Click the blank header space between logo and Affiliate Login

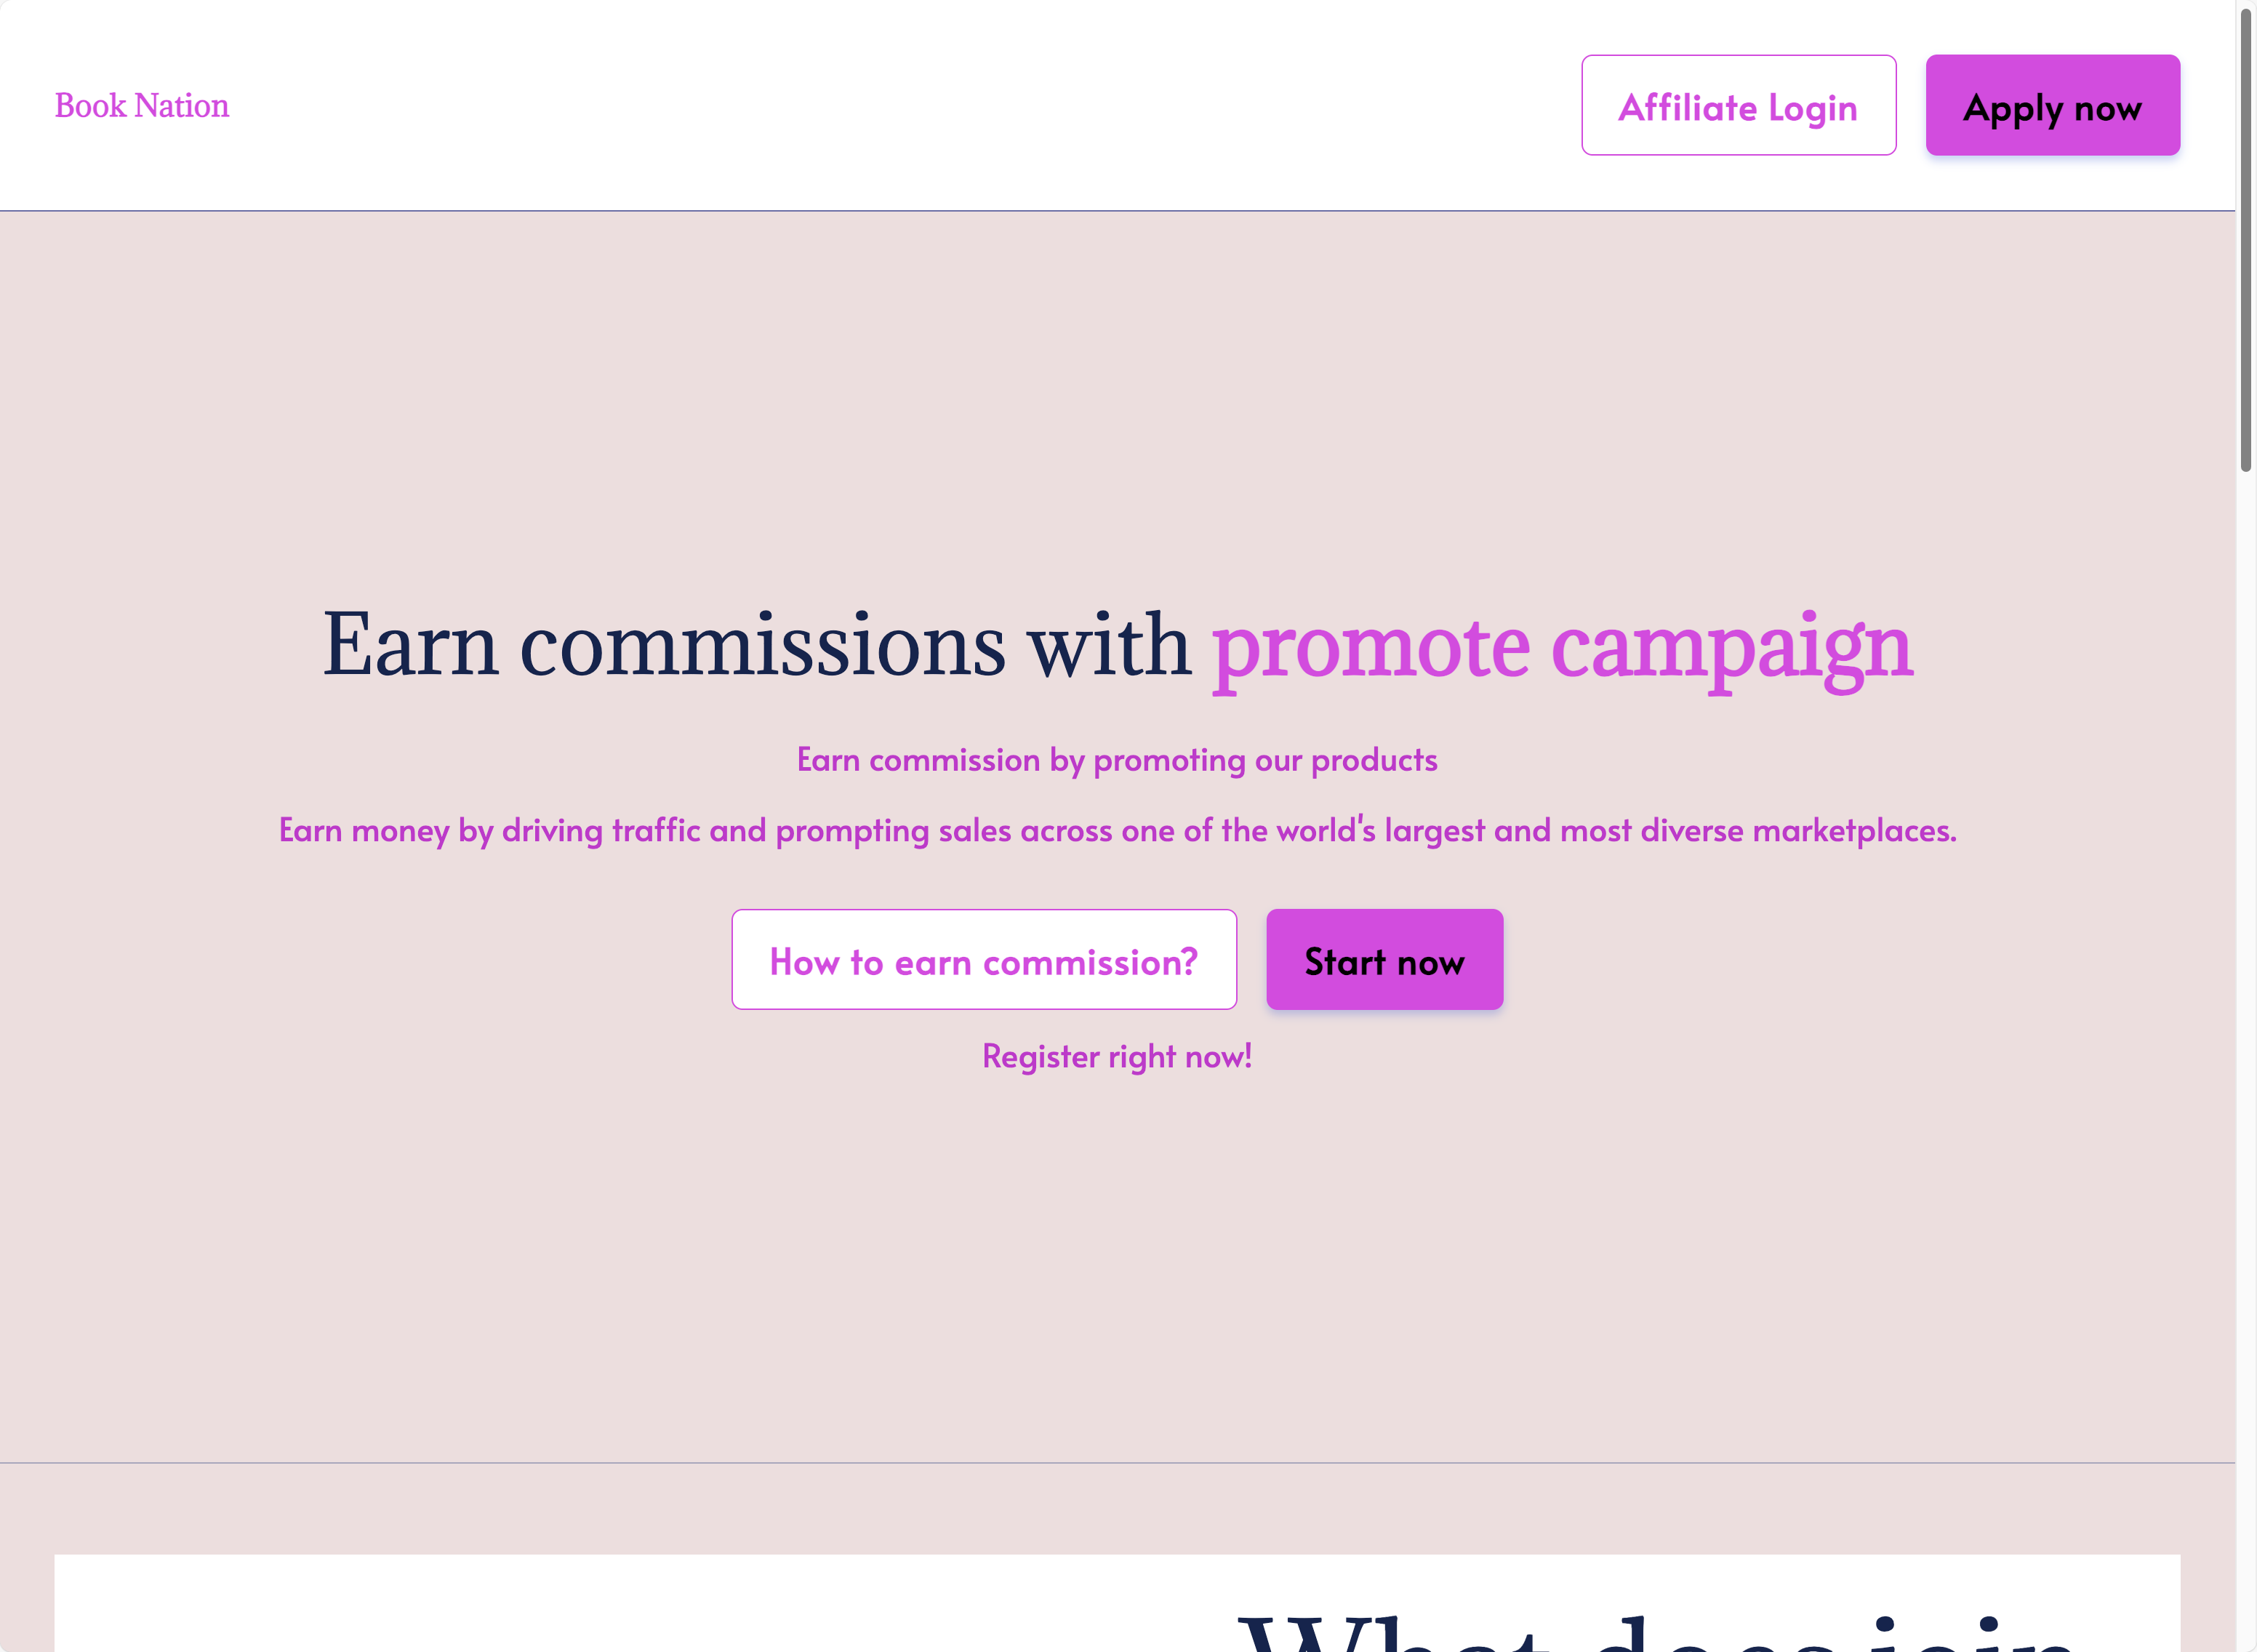[900, 105]
